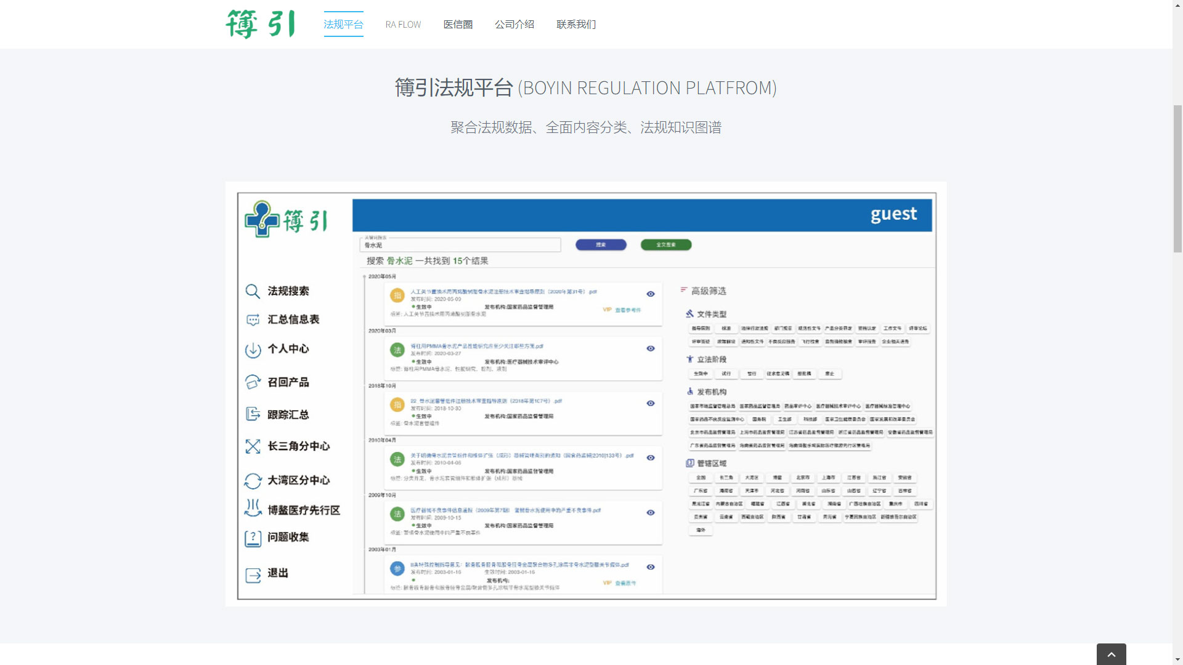Toggle the eye icon on the 2009-10-15 result
The height and width of the screenshot is (665, 1183).
pos(651,512)
